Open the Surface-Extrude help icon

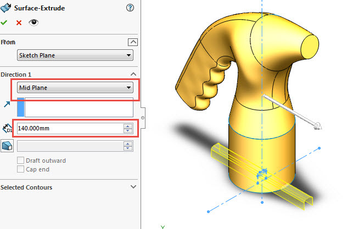[130, 8]
